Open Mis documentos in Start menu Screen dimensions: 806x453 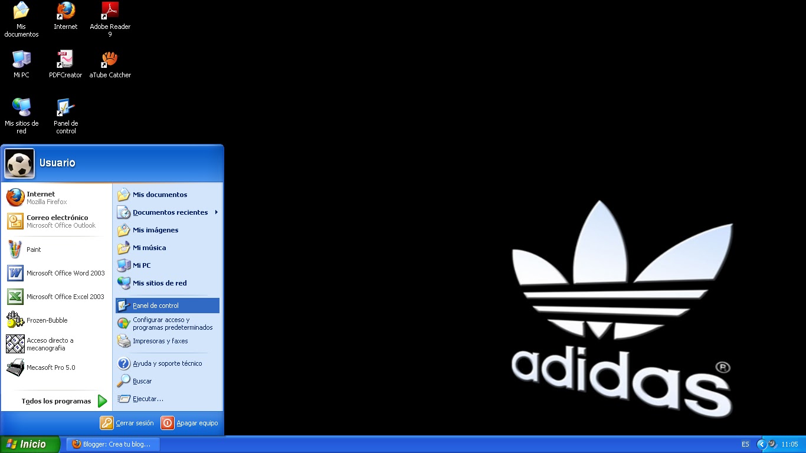pyautogui.click(x=168, y=195)
